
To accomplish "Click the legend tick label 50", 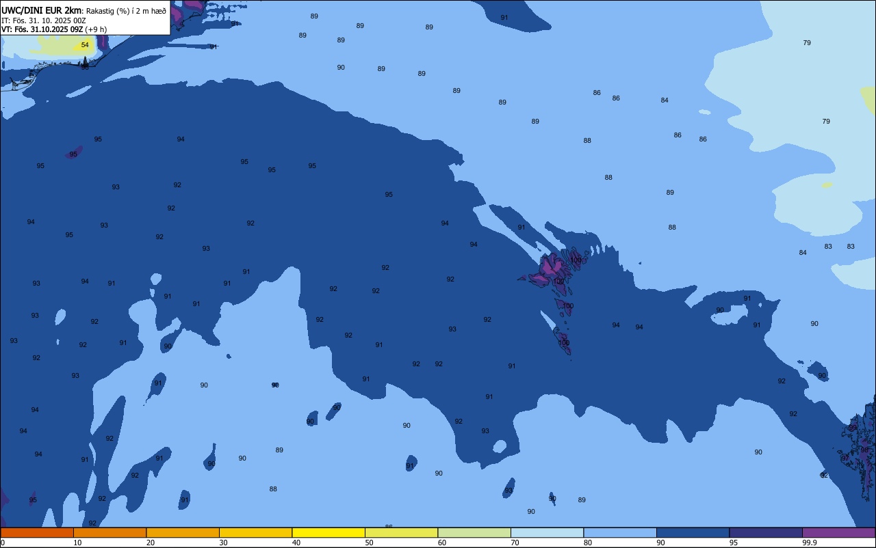I will point(369,543).
